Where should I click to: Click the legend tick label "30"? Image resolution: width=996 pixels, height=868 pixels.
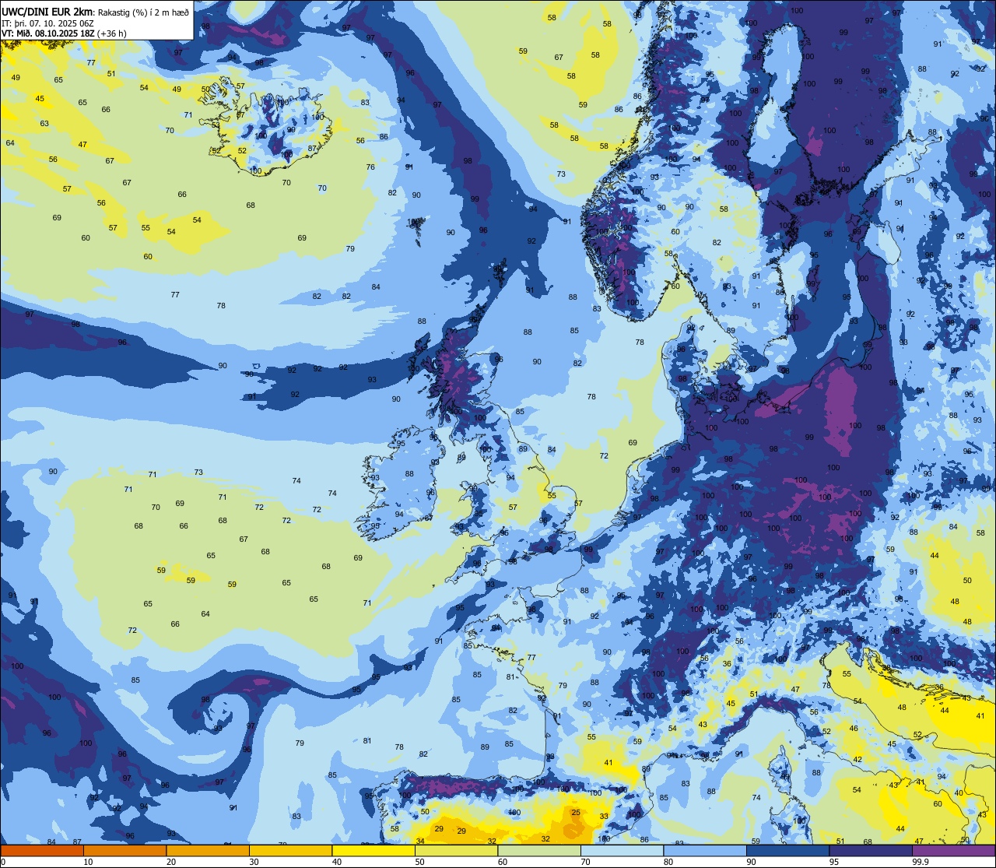(x=254, y=862)
